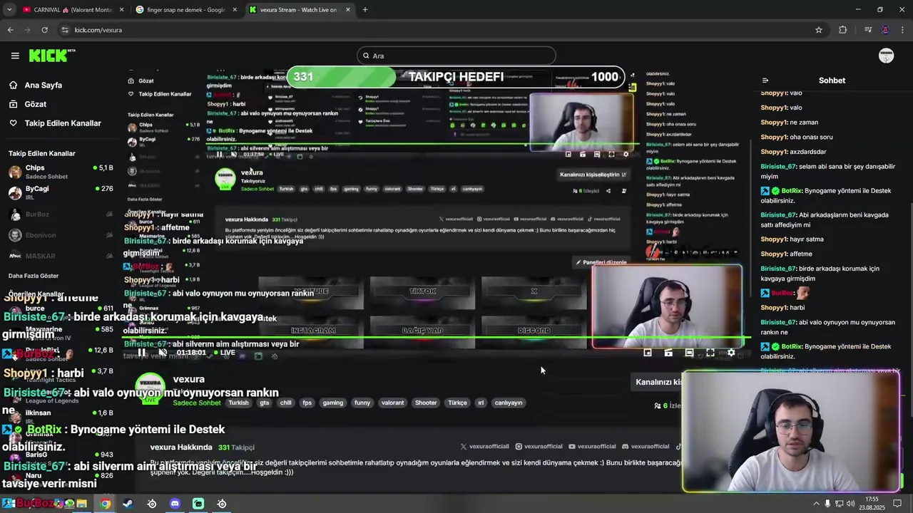Click the kick.com/vexura address bar

click(442, 30)
